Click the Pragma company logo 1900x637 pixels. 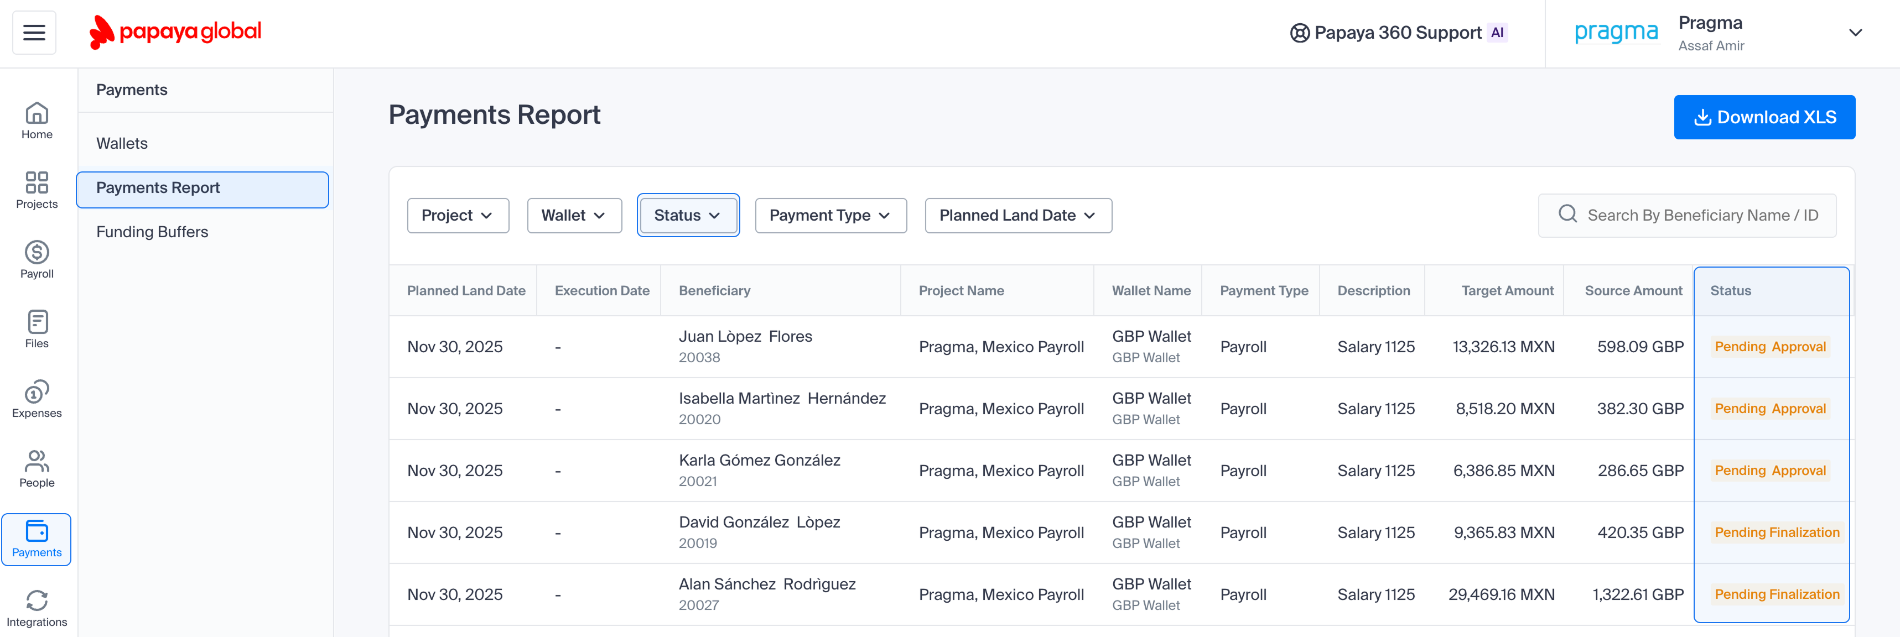(1616, 33)
